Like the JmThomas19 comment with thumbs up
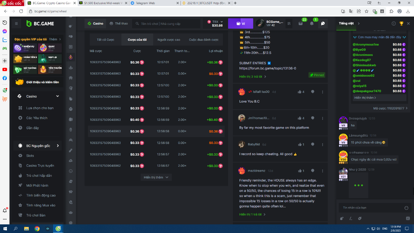 [x=301, y=118]
